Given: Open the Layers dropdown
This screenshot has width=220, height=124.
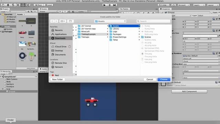Looking at the screenshot, I should coord(199,5).
